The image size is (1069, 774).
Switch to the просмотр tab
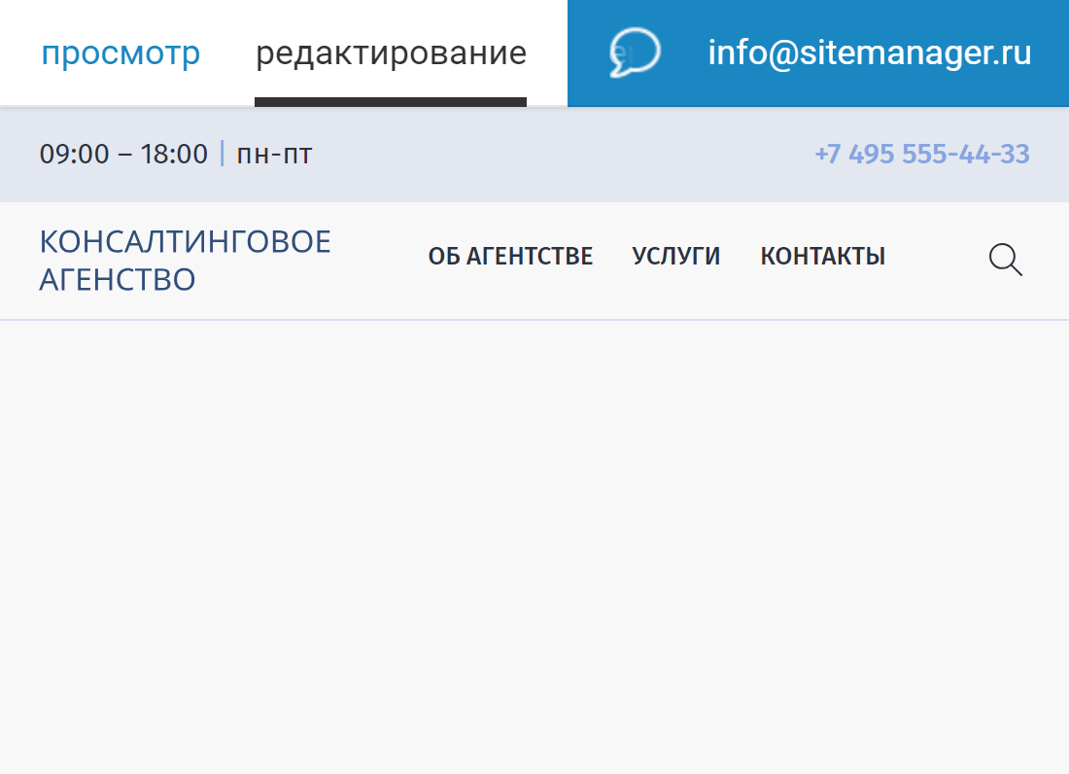121,53
